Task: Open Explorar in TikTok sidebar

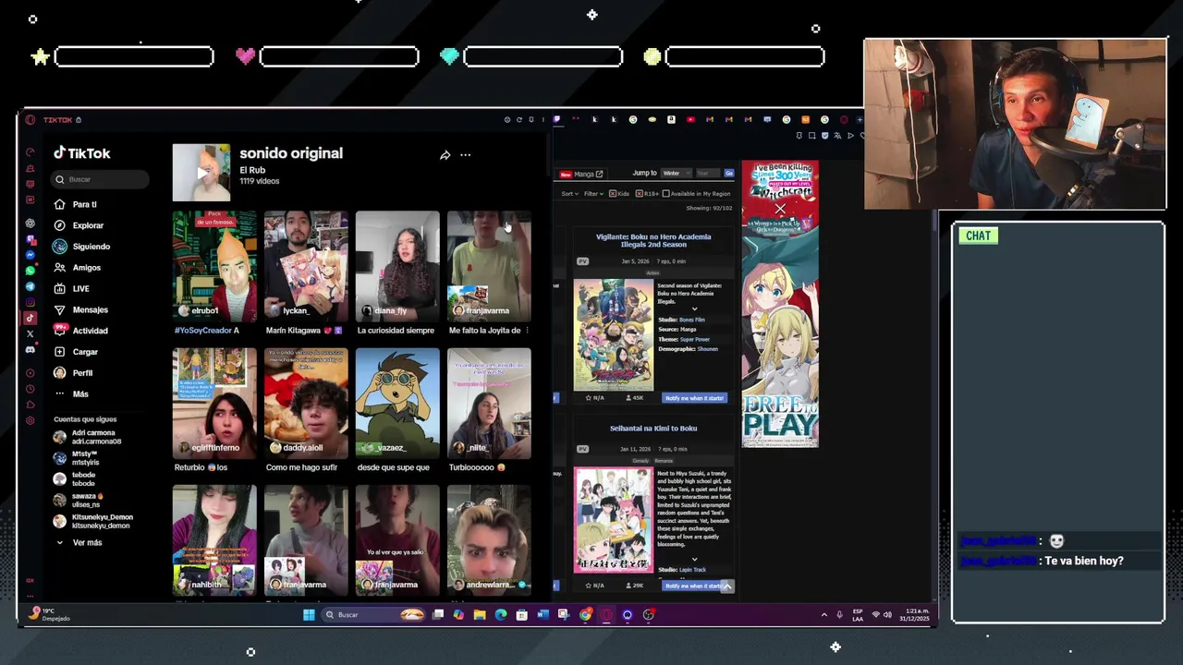Action: [79, 225]
